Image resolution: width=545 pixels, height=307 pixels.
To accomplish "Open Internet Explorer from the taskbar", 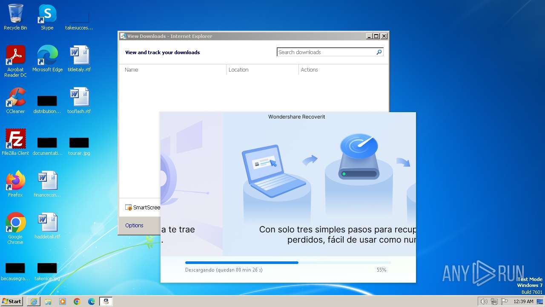I will tap(34, 301).
